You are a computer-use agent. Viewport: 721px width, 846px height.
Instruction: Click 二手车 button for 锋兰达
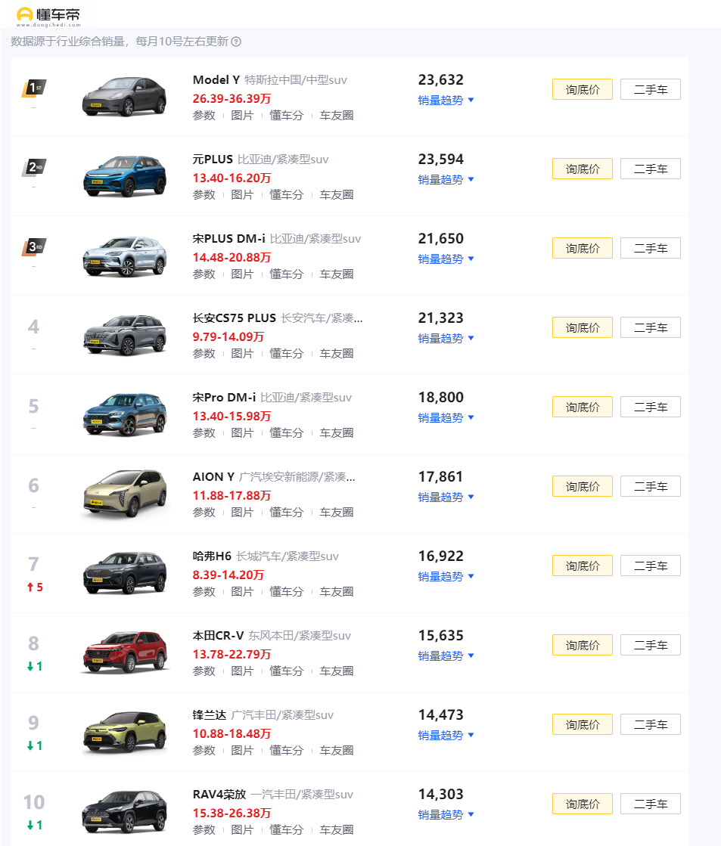650,724
